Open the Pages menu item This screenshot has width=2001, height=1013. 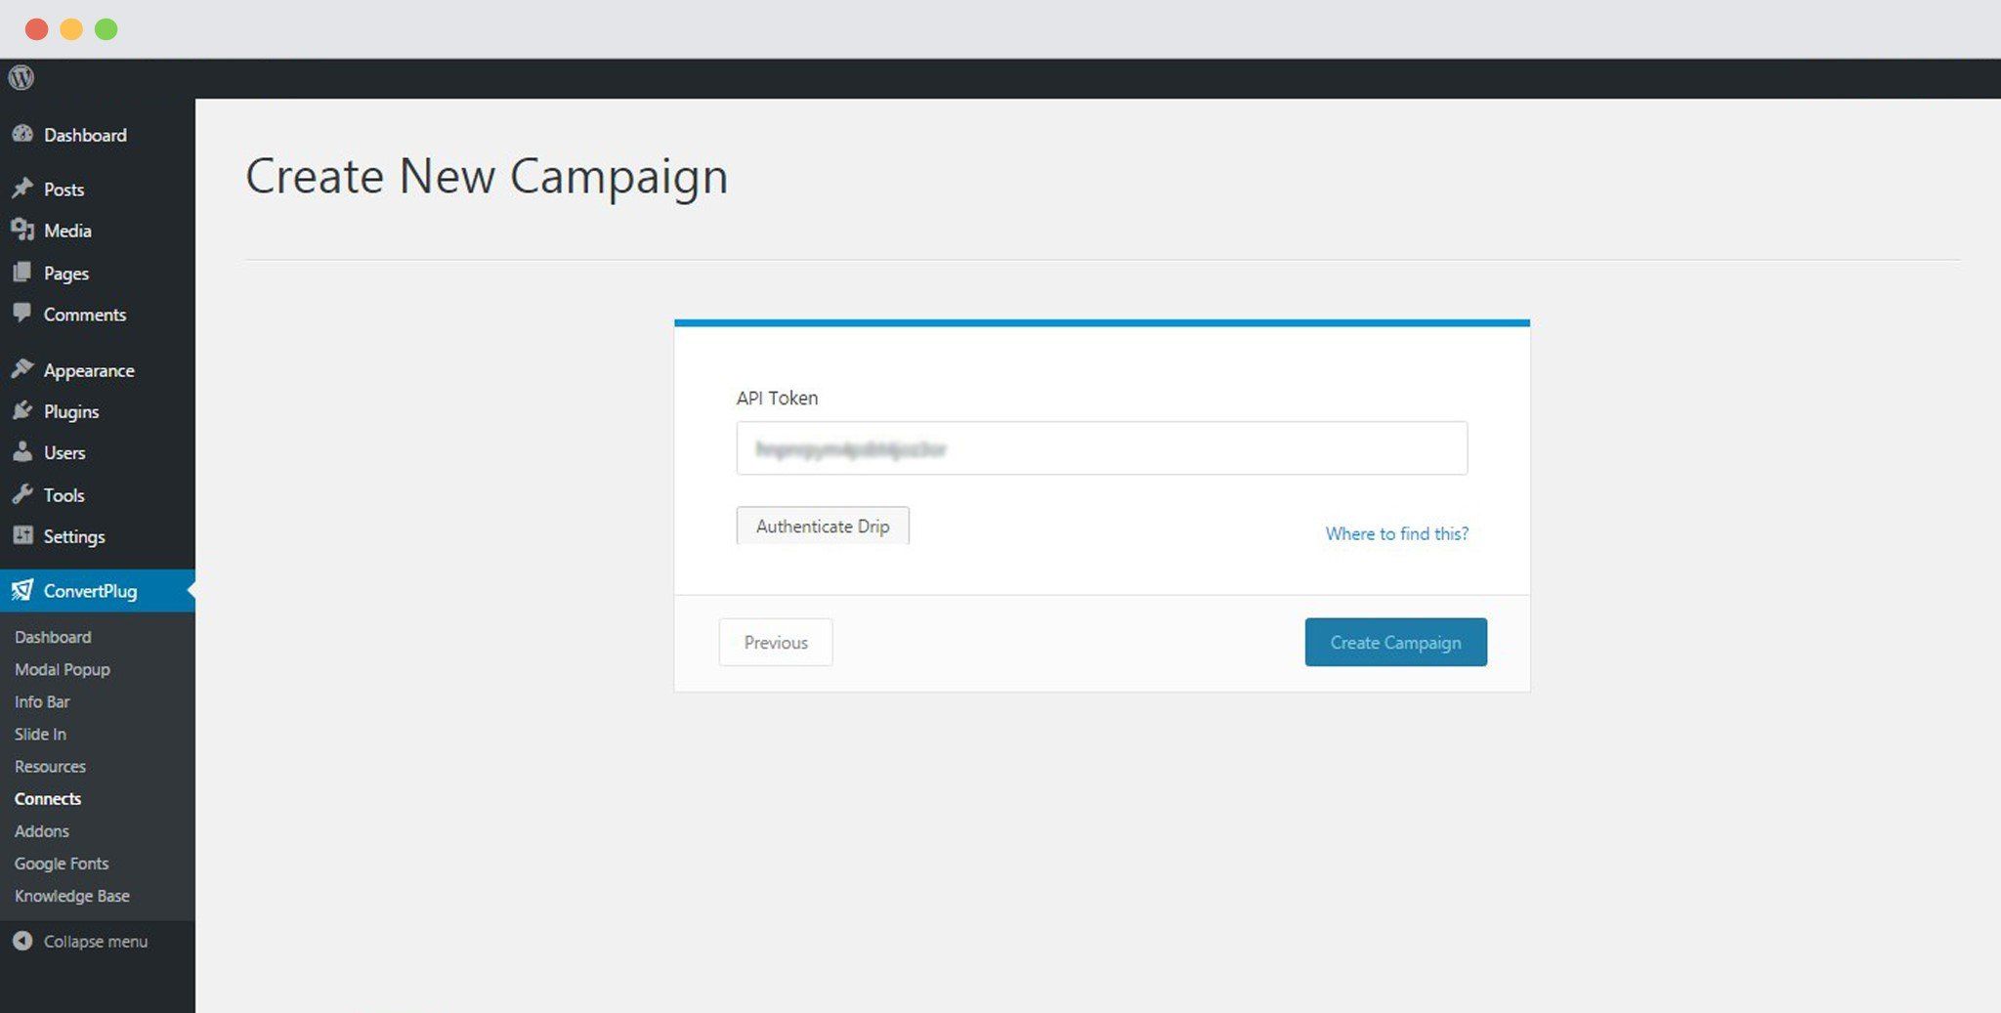(65, 274)
